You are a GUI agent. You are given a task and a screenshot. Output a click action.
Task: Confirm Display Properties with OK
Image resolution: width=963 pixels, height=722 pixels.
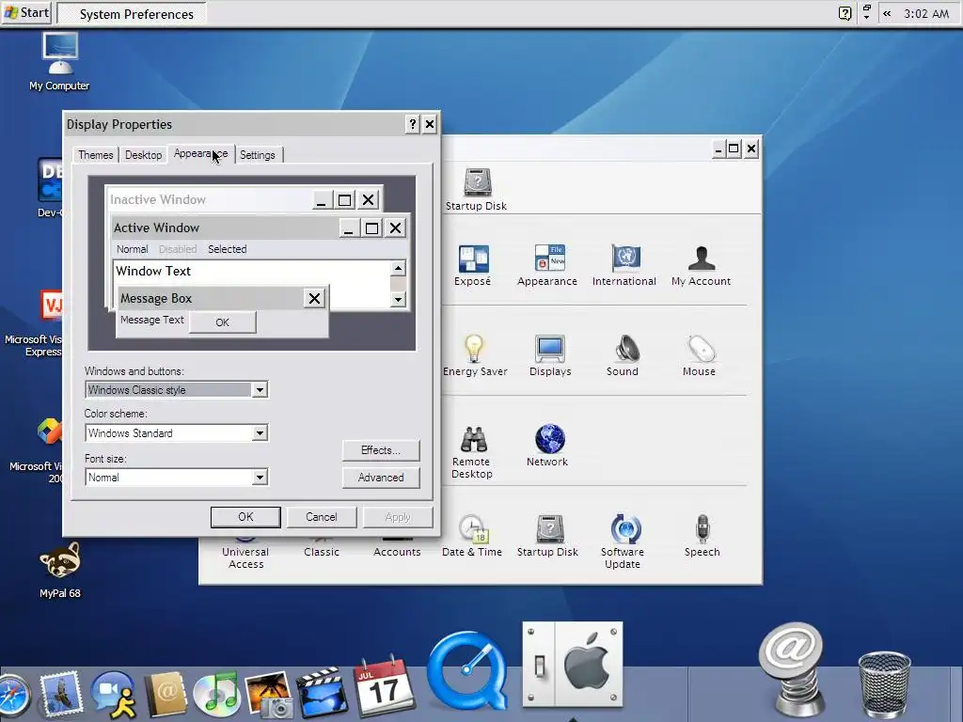pos(245,517)
